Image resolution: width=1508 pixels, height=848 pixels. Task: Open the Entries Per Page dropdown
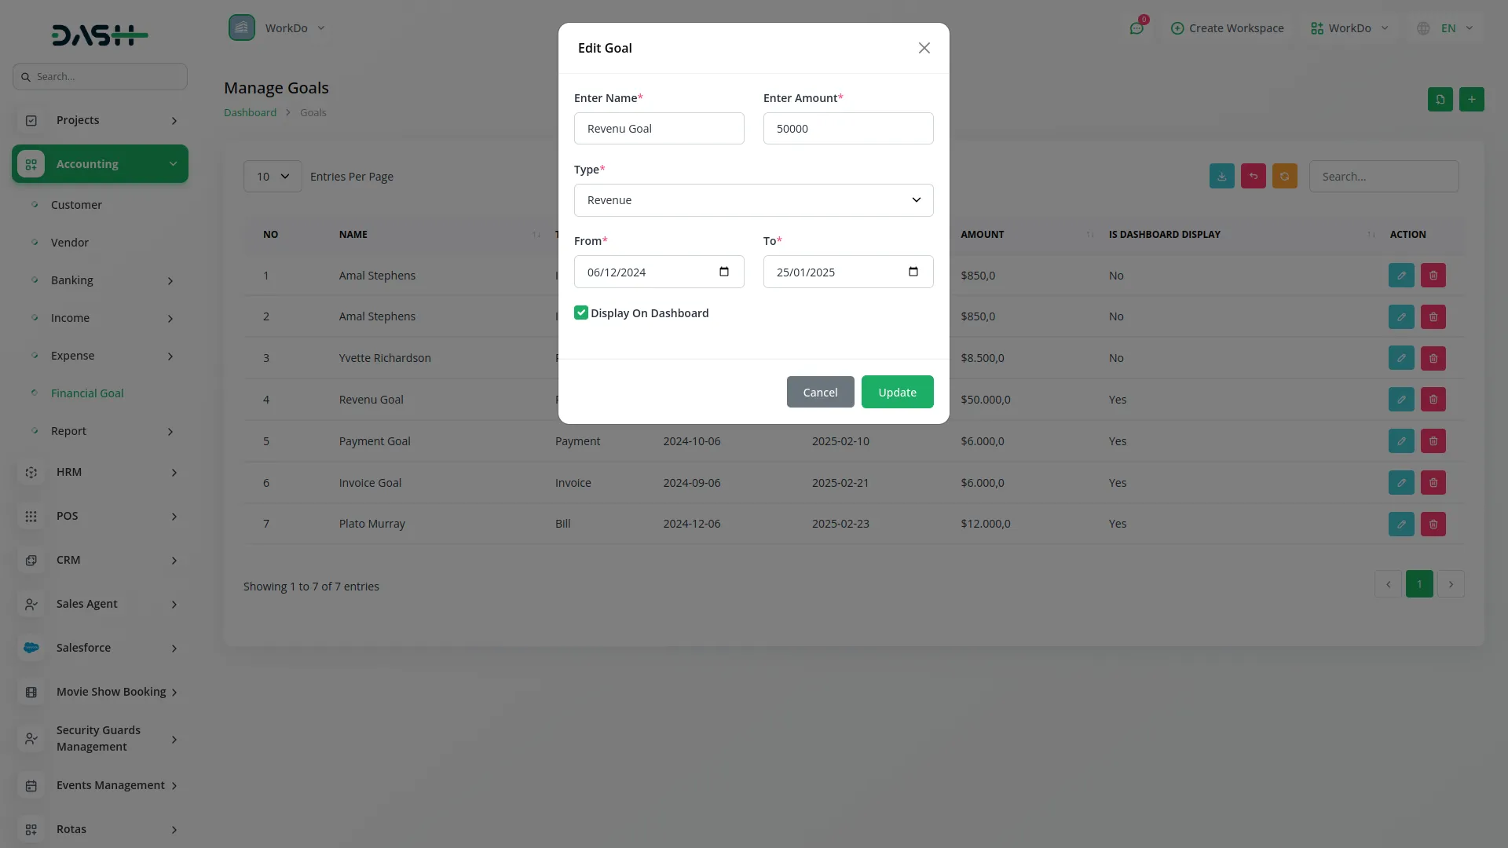(272, 176)
